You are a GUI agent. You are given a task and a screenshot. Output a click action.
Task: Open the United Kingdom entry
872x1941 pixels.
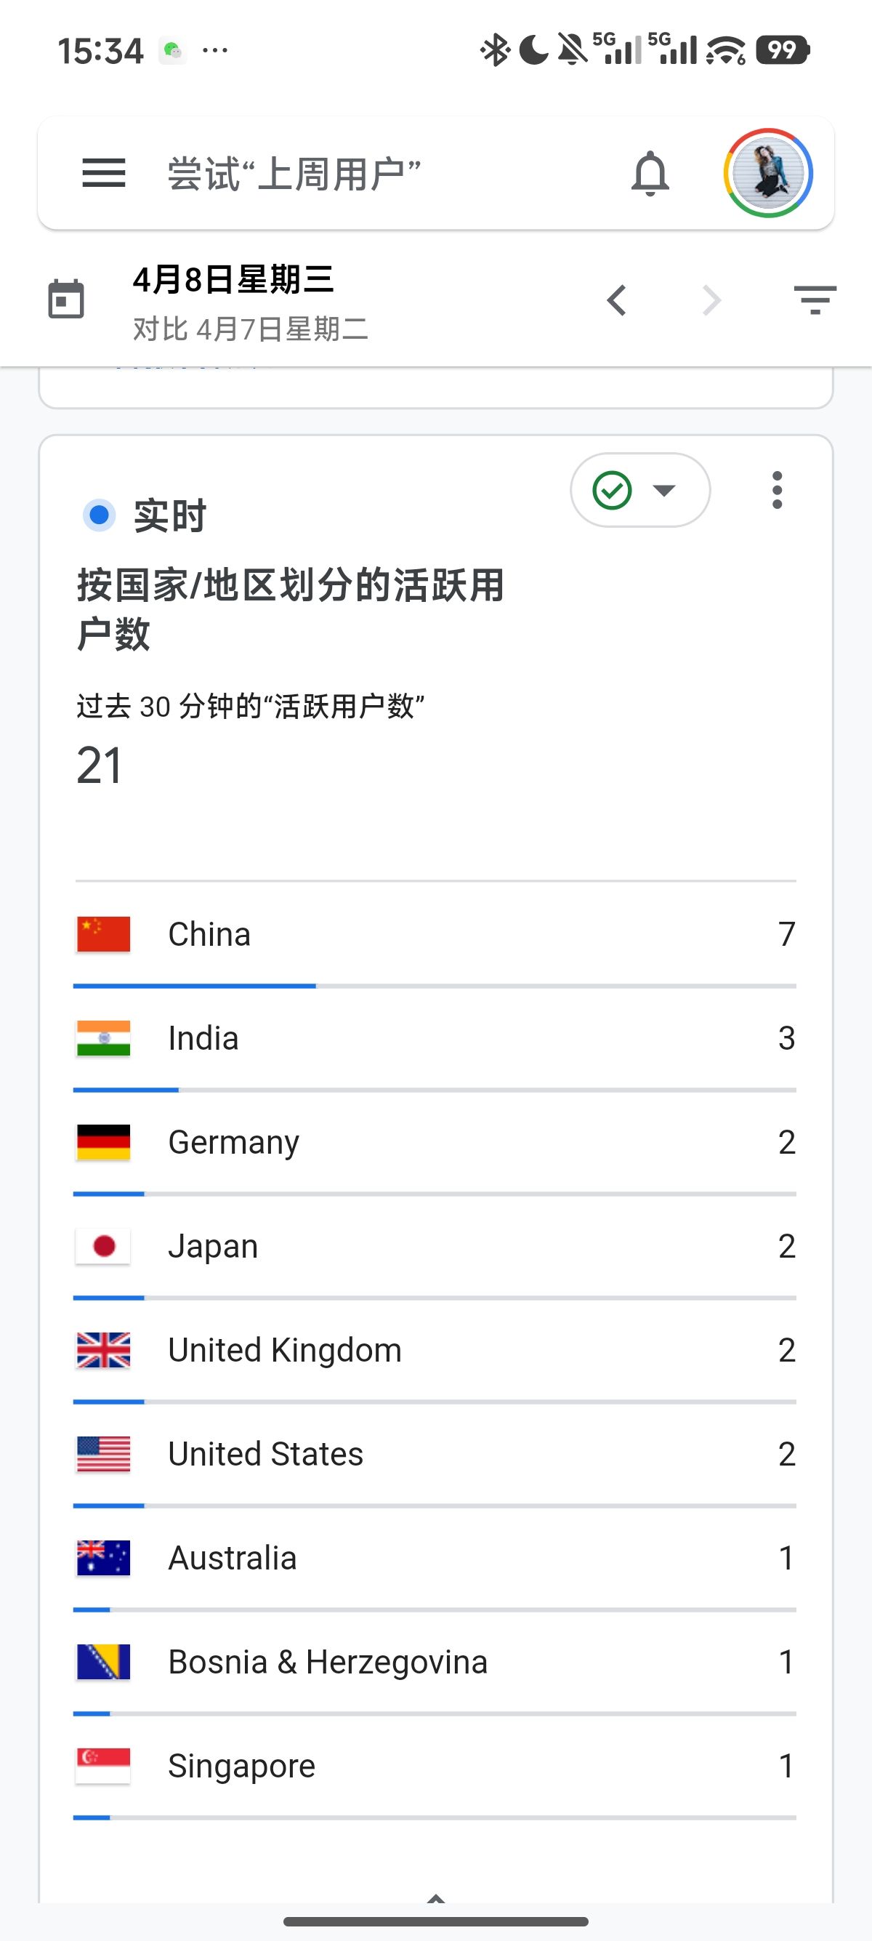[x=435, y=1350]
